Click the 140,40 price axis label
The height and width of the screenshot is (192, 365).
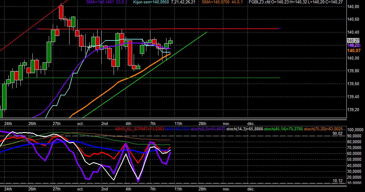click(x=353, y=32)
